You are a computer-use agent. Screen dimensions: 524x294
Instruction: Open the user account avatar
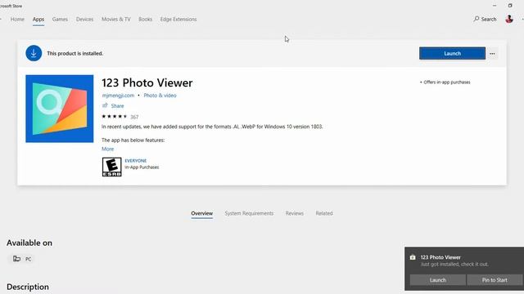coord(509,19)
